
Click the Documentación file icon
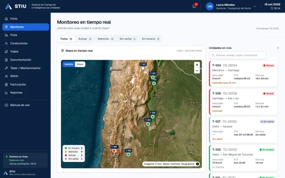[x=6, y=60]
